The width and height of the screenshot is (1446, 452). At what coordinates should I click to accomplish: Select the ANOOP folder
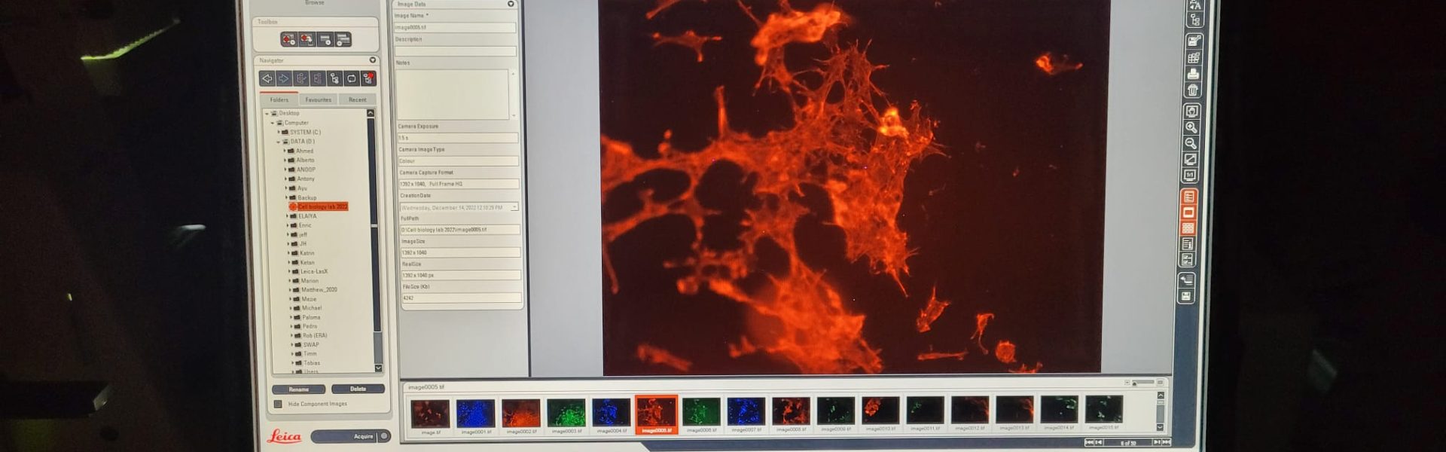[306, 169]
